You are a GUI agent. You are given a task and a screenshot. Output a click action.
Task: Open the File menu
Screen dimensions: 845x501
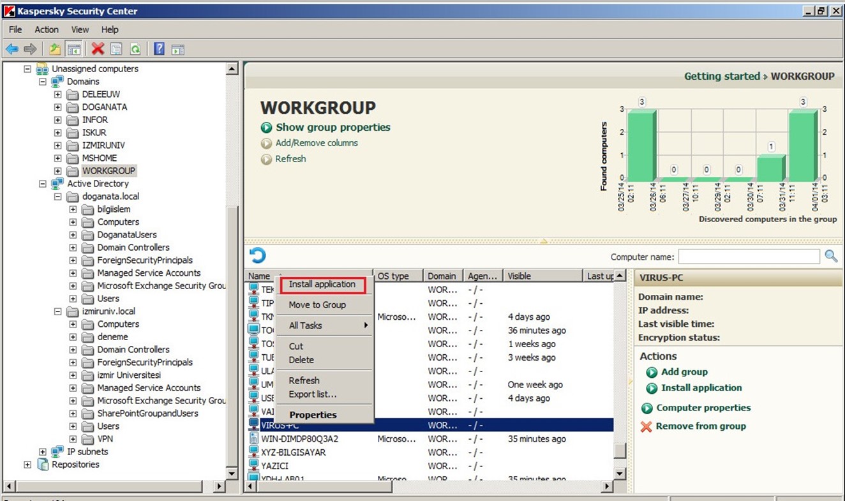click(x=15, y=29)
